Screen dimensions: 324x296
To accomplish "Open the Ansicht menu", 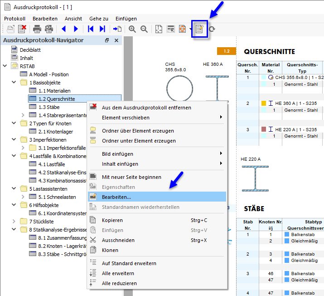I will [73, 19].
